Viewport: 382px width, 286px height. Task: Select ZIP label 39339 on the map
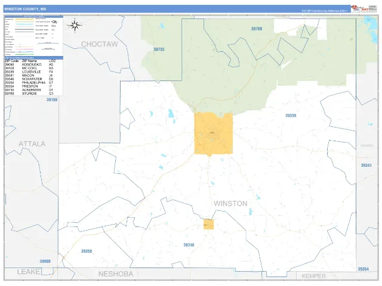pos(291,116)
